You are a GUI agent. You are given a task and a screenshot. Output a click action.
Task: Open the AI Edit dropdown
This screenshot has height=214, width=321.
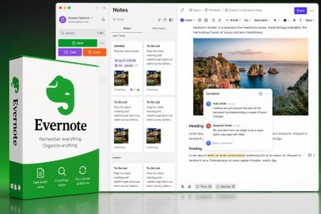point(233,20)
